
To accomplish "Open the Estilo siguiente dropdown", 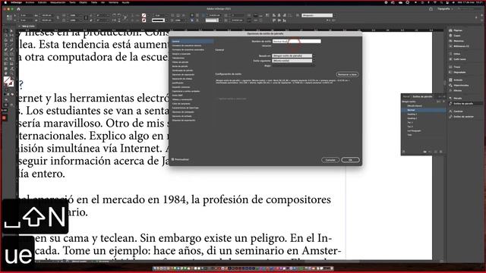I will tap(293, 61).
